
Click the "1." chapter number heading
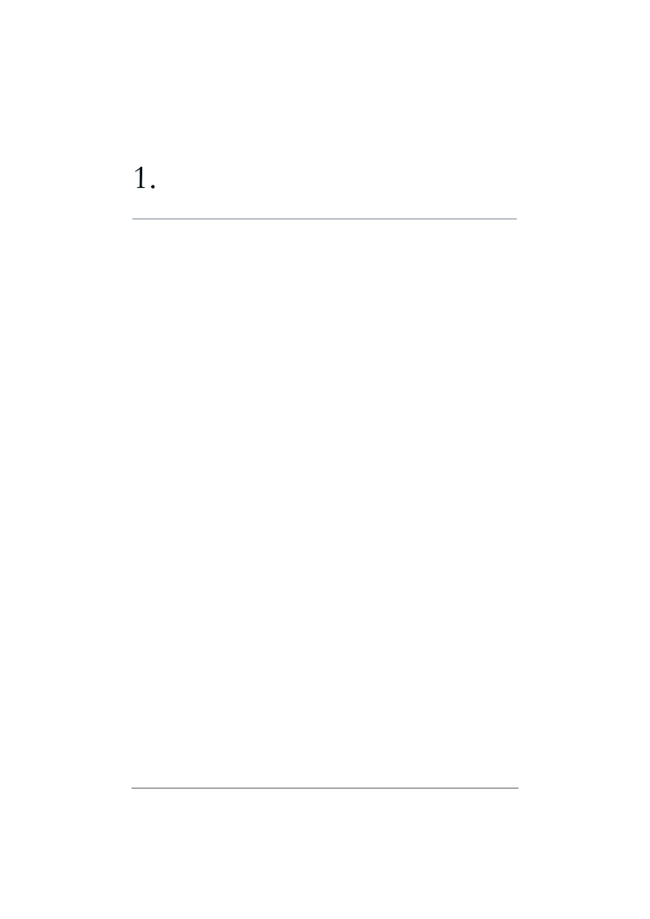coord(145,178)
